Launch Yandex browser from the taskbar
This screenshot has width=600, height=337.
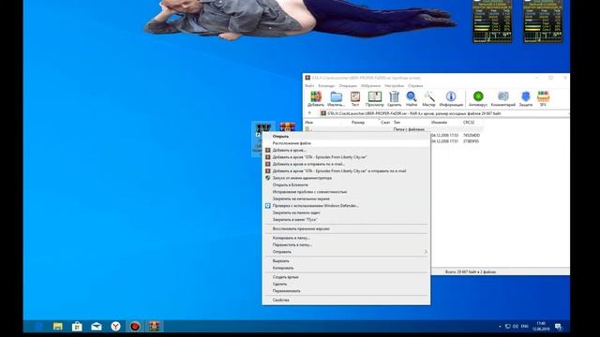click(x=115, y=327)
